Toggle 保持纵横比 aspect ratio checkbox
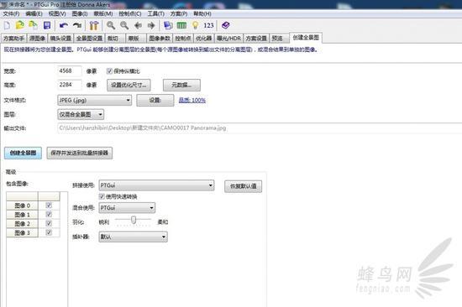The height and width of the screenshot is (307, 462). coord(109,71)
